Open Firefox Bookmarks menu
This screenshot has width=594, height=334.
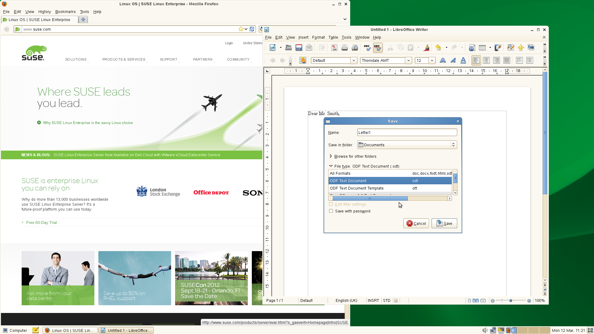65,11
